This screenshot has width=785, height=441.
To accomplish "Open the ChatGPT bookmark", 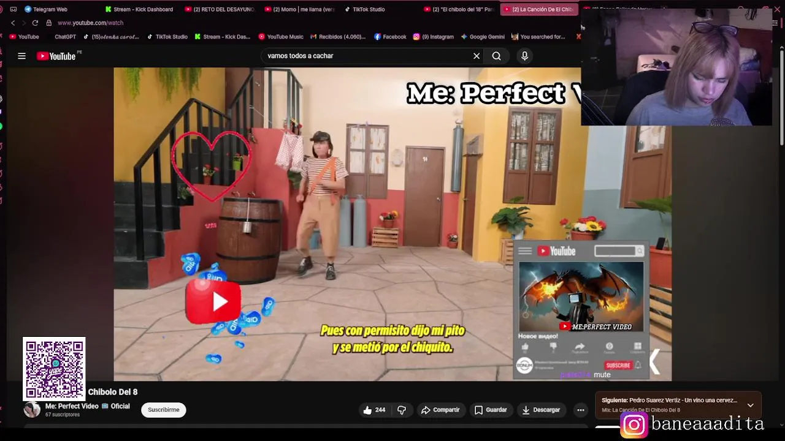I will click(x=65, y=37).
